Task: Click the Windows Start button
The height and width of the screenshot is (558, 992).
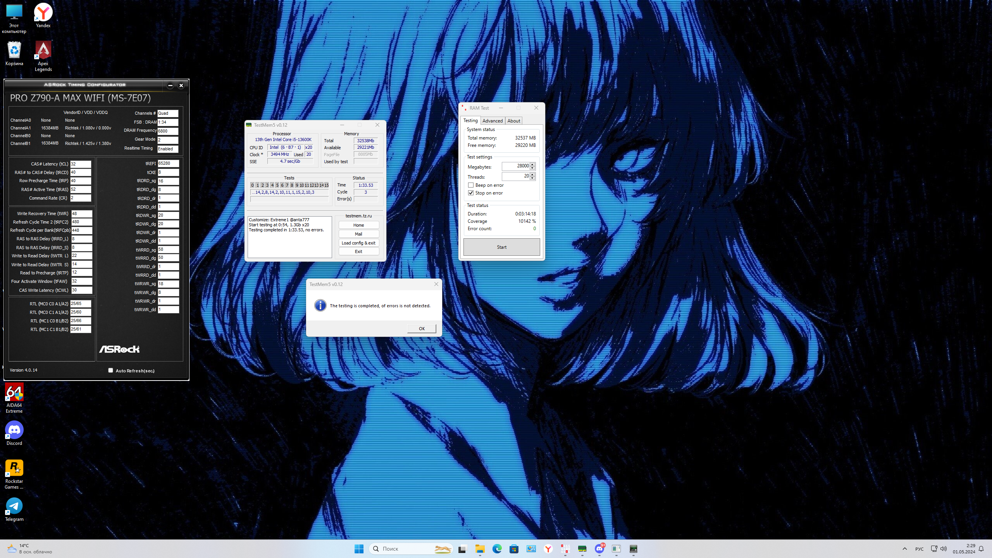Action: pyautogui.click(x=359, y=549)
